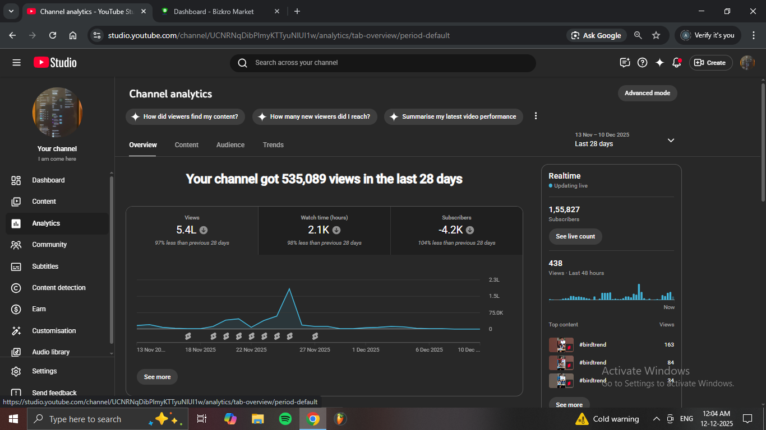Open the notifications bell
This screenshot has width=766, height=430.
[x=677, y=63]
